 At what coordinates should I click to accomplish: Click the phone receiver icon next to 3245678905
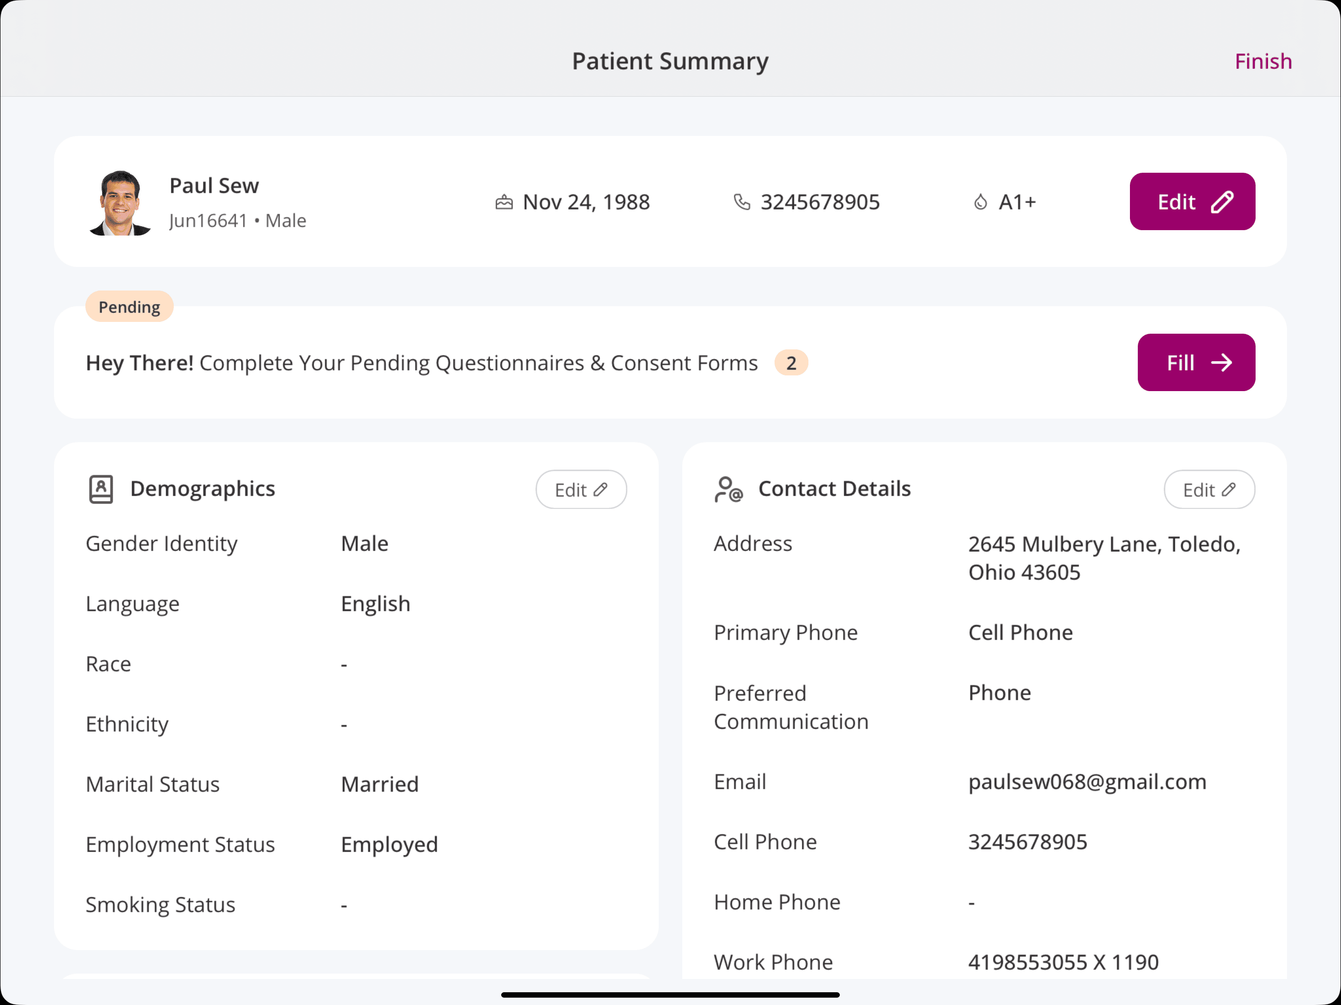(x=742, y=202)
